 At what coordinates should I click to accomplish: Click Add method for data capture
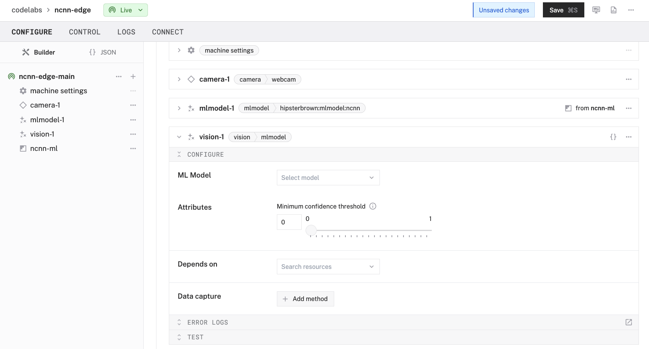click(306, 299)
